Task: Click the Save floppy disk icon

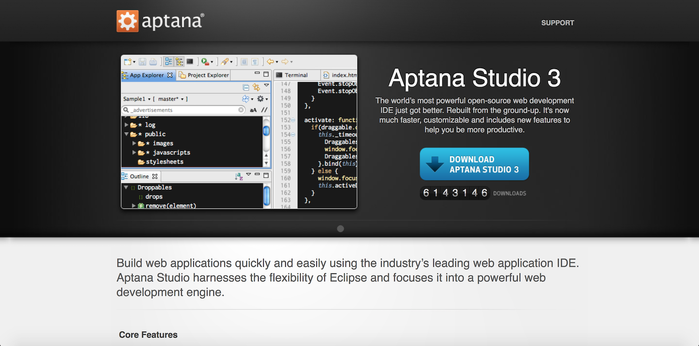Action: [x=143, y=61]
